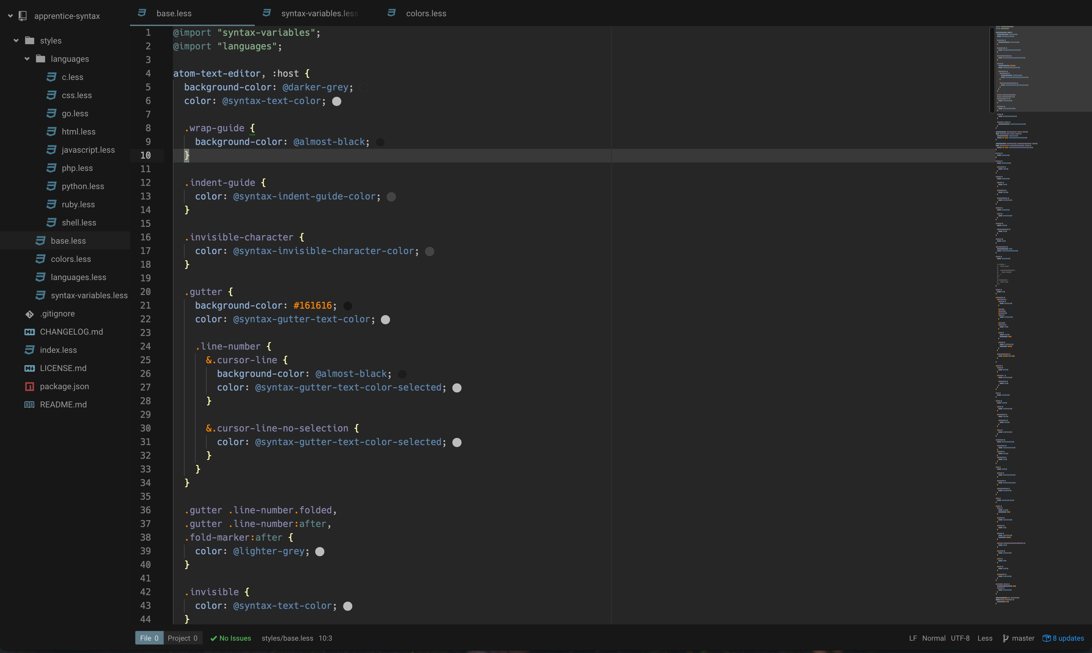Click the languages folder icon
This screenshot has width=1092, height=653.
(41, 59)
